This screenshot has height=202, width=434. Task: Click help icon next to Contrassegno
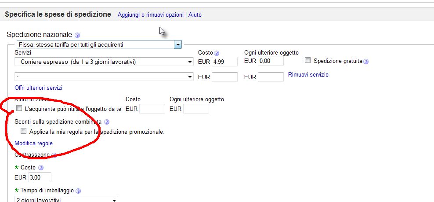(x=54, y=155)
